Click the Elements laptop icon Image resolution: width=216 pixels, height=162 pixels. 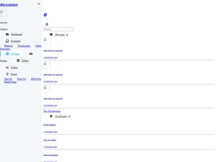[7, 41]
